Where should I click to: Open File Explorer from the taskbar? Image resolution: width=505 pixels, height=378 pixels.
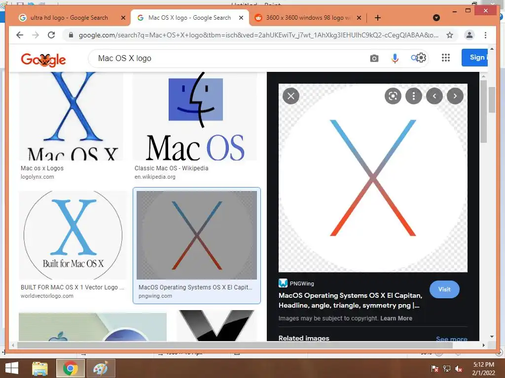(x=40, y=368)
